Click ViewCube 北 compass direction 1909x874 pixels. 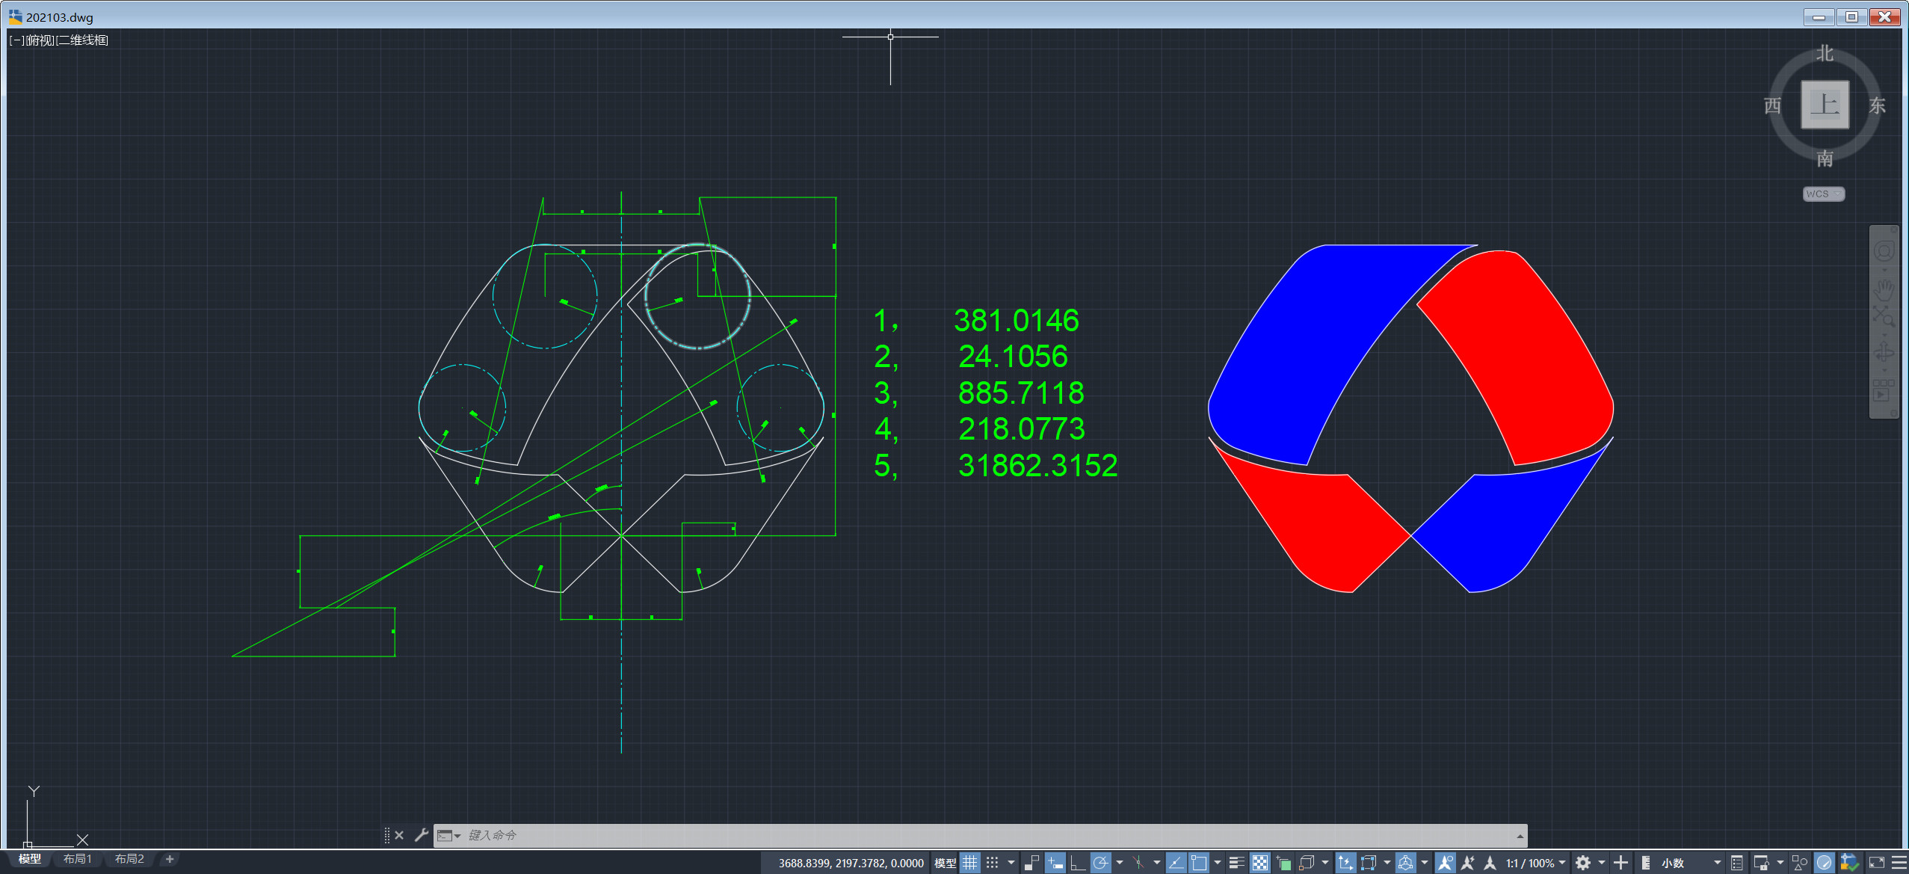[1825, 53]
